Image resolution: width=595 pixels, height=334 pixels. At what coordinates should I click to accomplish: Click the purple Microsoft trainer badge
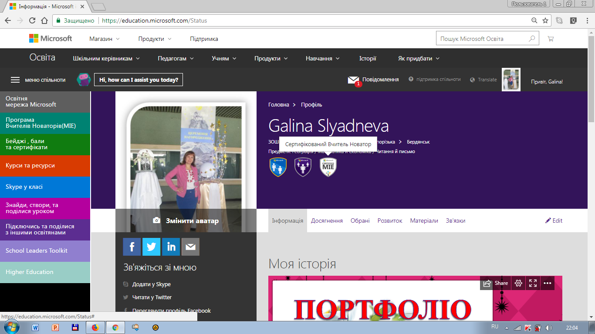pos(303,167)
